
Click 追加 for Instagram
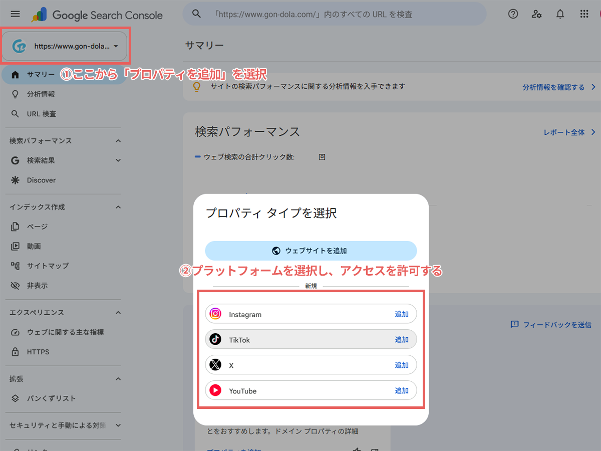pos(402,314)
